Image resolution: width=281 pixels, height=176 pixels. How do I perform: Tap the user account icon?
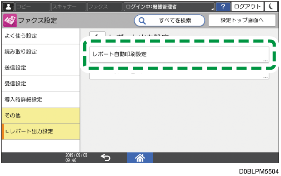pyautogui.click(x=8, y=7)
